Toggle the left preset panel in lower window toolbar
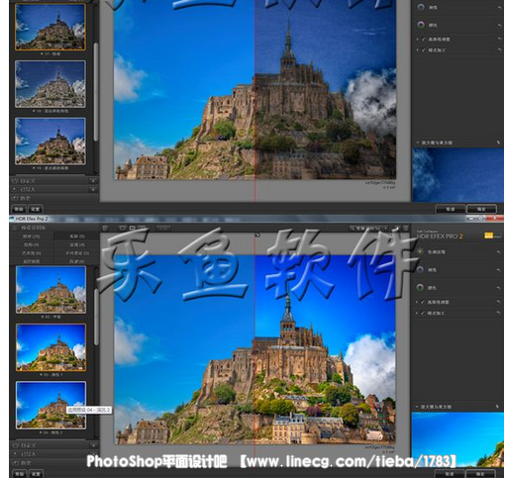This screenshot has width=506, height=478. click(105, 228)
